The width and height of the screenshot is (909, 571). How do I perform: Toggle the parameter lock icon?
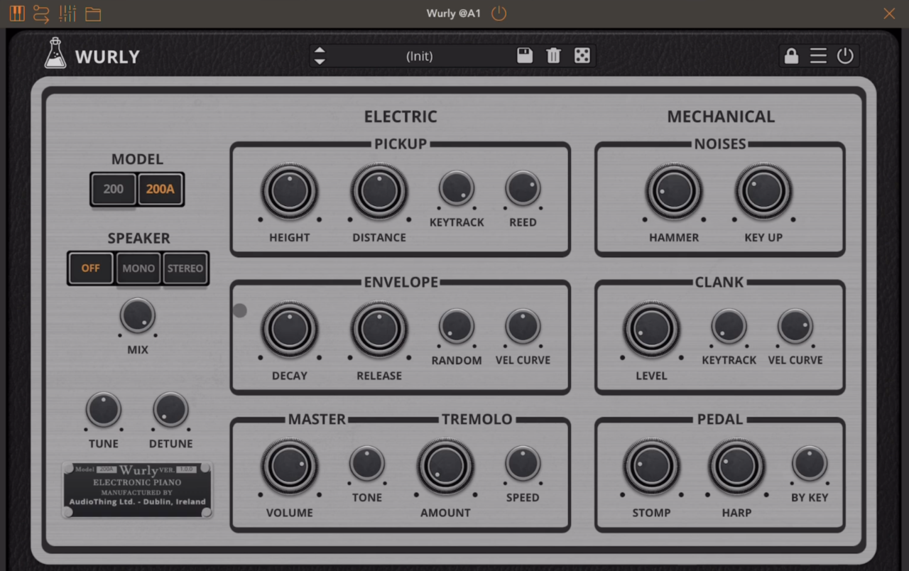click(791, 56)
